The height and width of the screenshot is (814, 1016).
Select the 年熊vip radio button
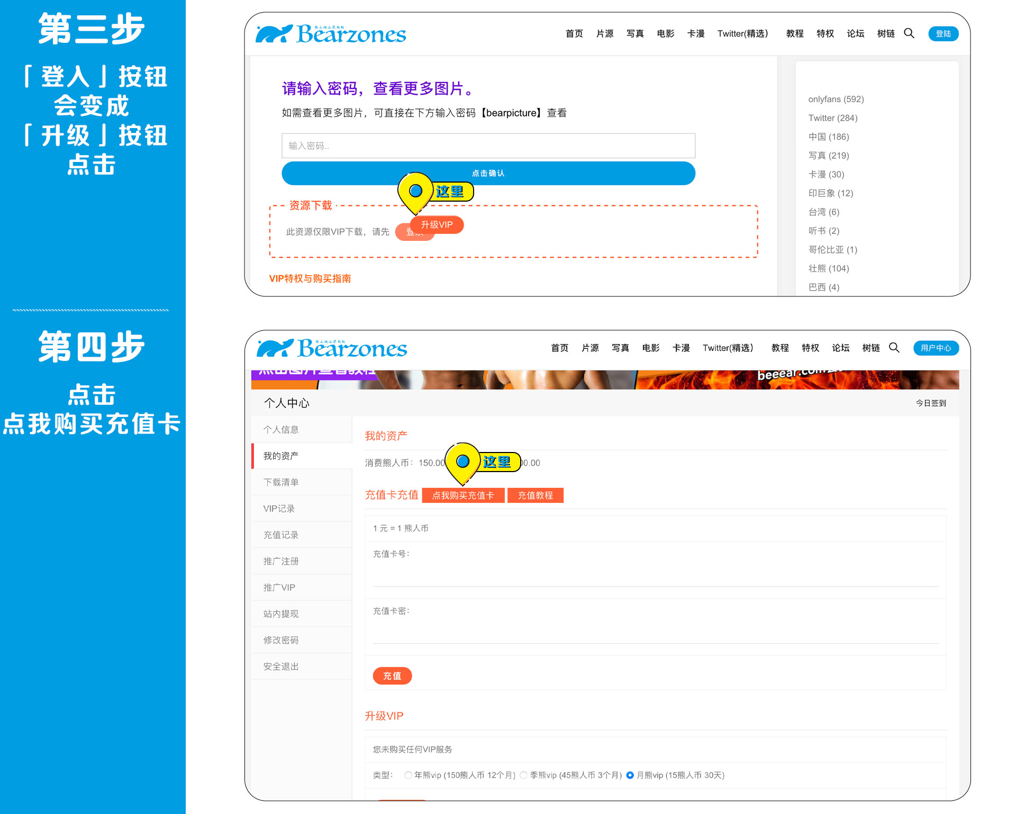click(x=408, y=775)
